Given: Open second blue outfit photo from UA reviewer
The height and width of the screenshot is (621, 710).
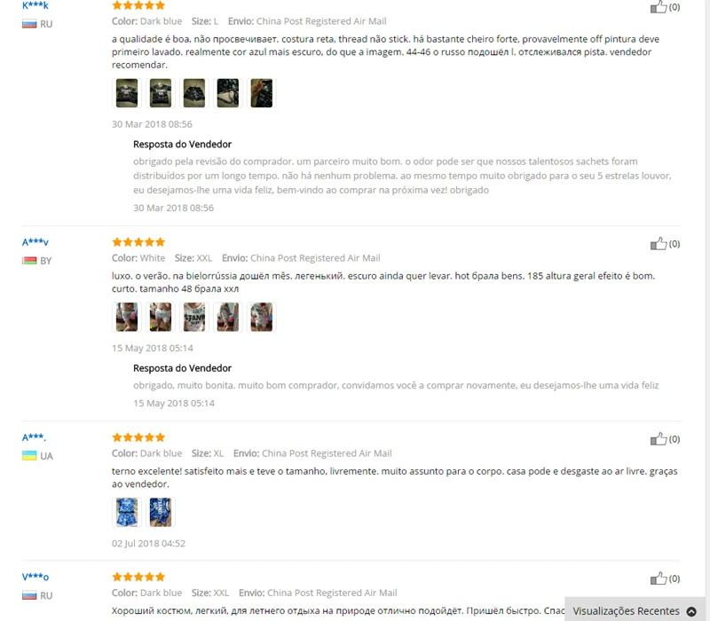Looking at the screenshot, I should pos(161,512).
